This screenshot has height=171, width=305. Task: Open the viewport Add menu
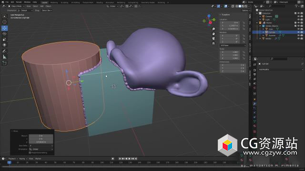click(41, 6)
